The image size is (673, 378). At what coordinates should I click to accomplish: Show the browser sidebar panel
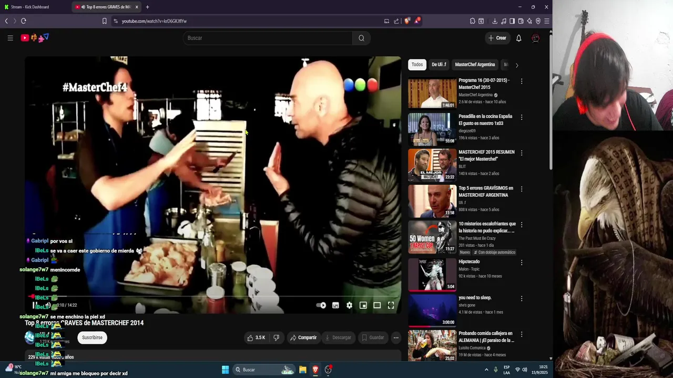[x=512, y=21]
